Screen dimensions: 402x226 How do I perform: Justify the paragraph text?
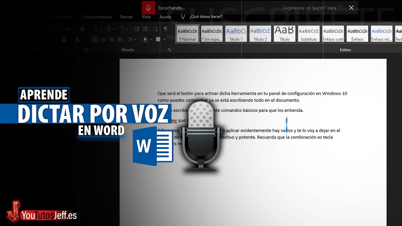(119, 40)
